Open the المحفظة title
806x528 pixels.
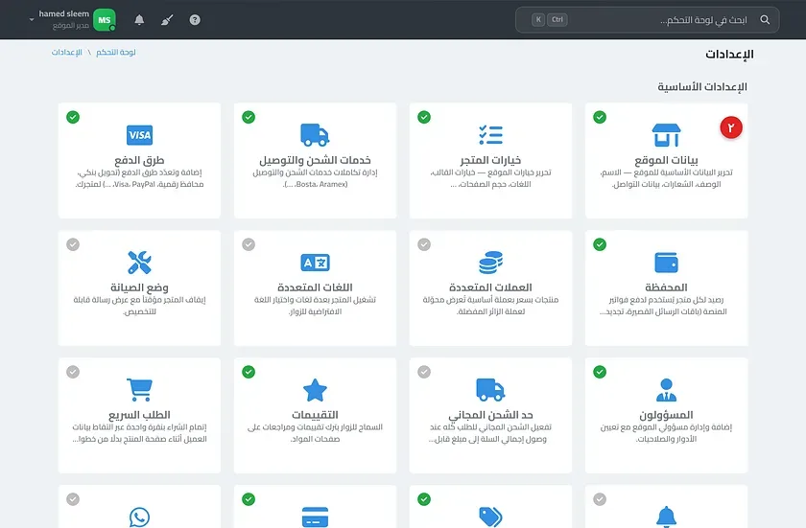tap(666, 287)
